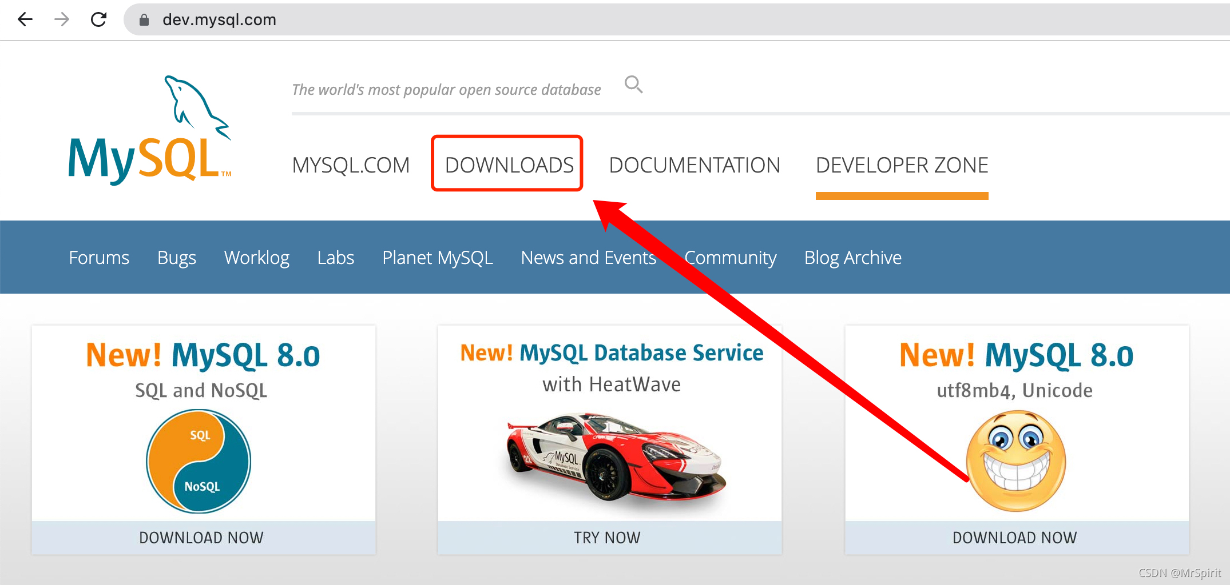Click the SQL/NoSQL yin-yang image
This screenshot has height=585, width=1230.
(x=199, y=461)
